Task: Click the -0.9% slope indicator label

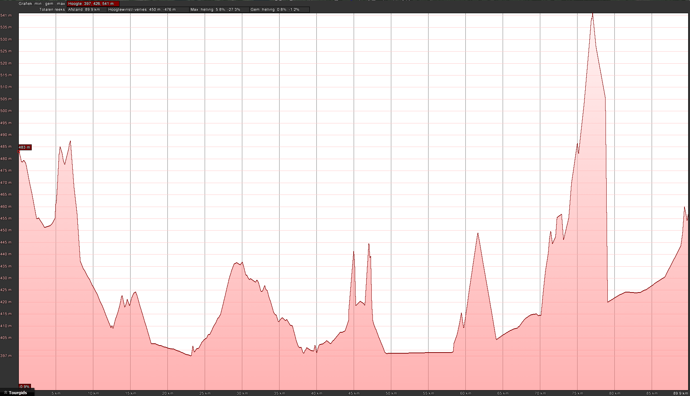Action: pyautogui.click(x=24, y=387)
